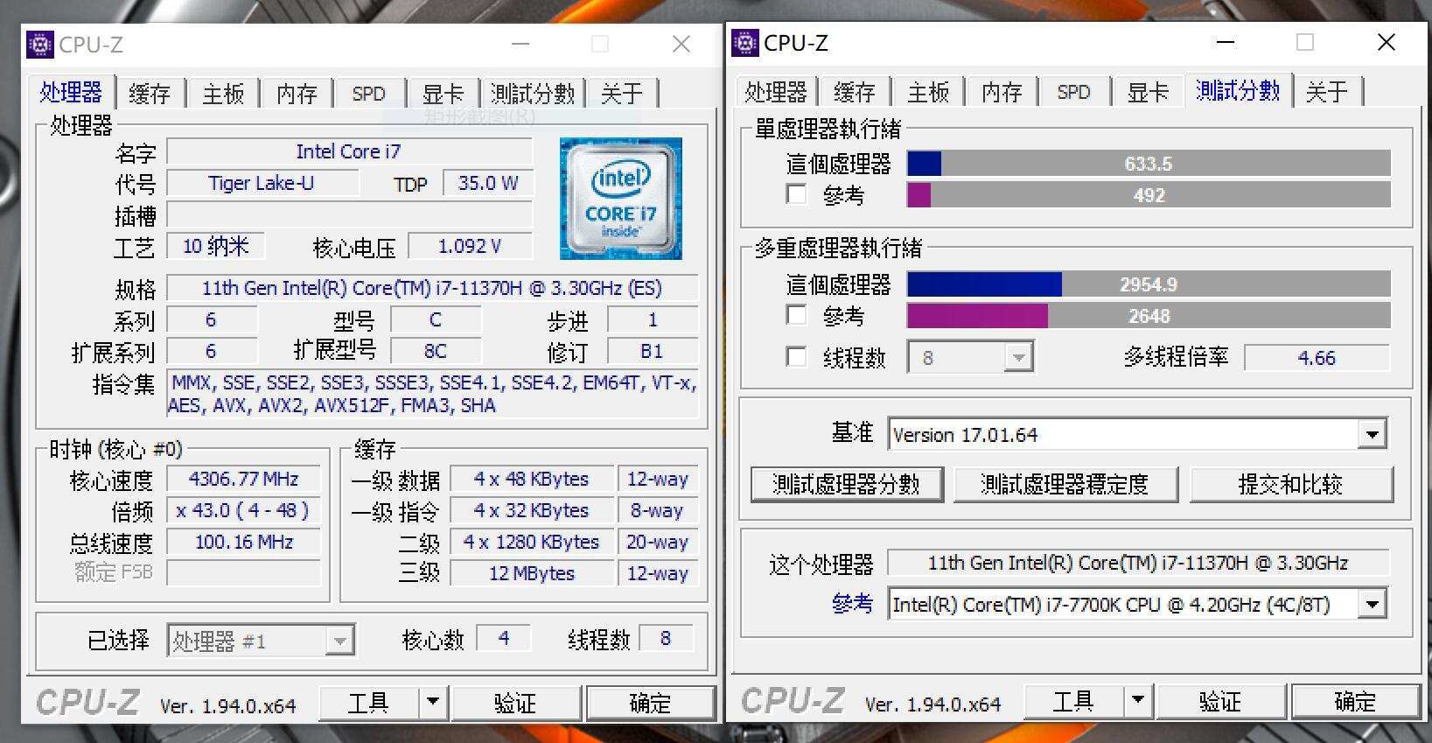
Task: Click the 提交和比较 button
Action: click(x=1291, y=484)
